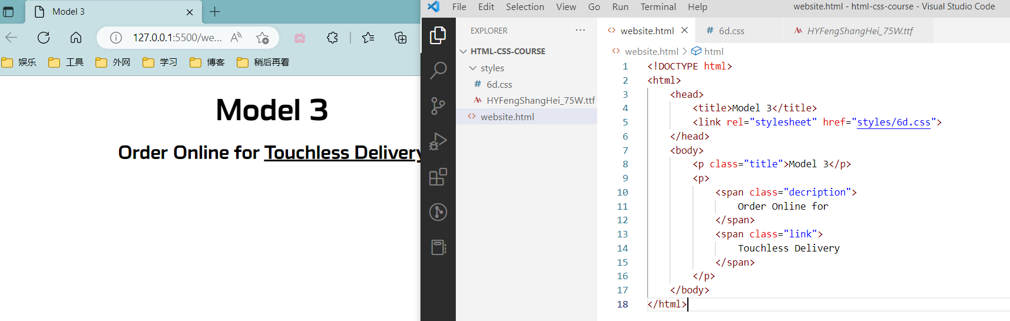Click the Read aloud icon in address bar
Image resolution: width=1010 pixels, height=321 pixels.
pos(236,38)
